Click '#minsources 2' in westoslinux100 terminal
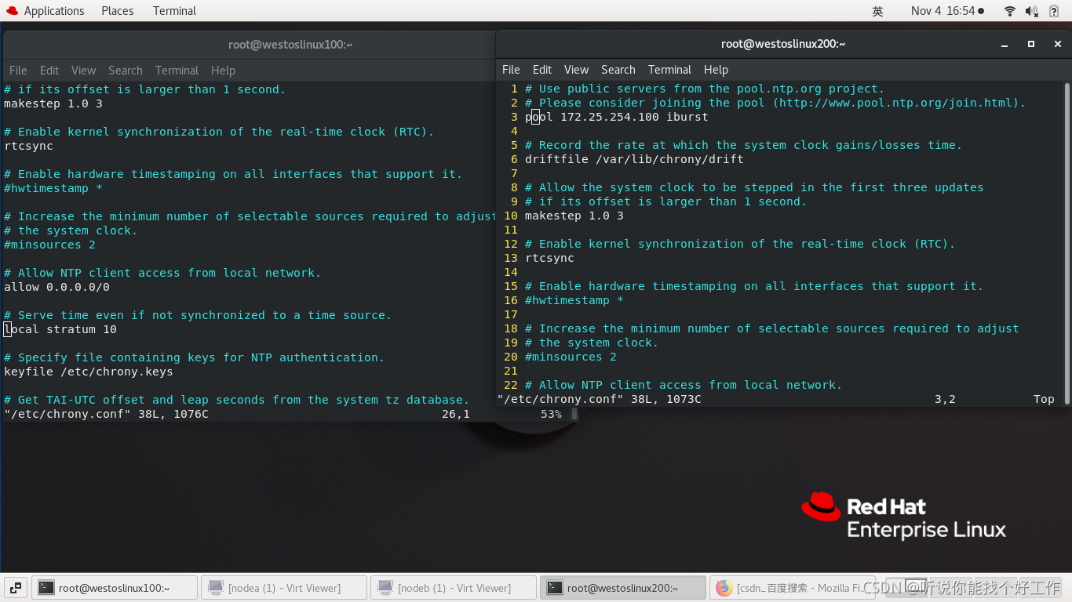This screenshot has width=1072, height=602. coord(49,245)
